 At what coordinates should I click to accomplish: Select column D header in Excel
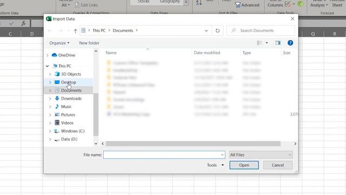[x=32, y=34]
